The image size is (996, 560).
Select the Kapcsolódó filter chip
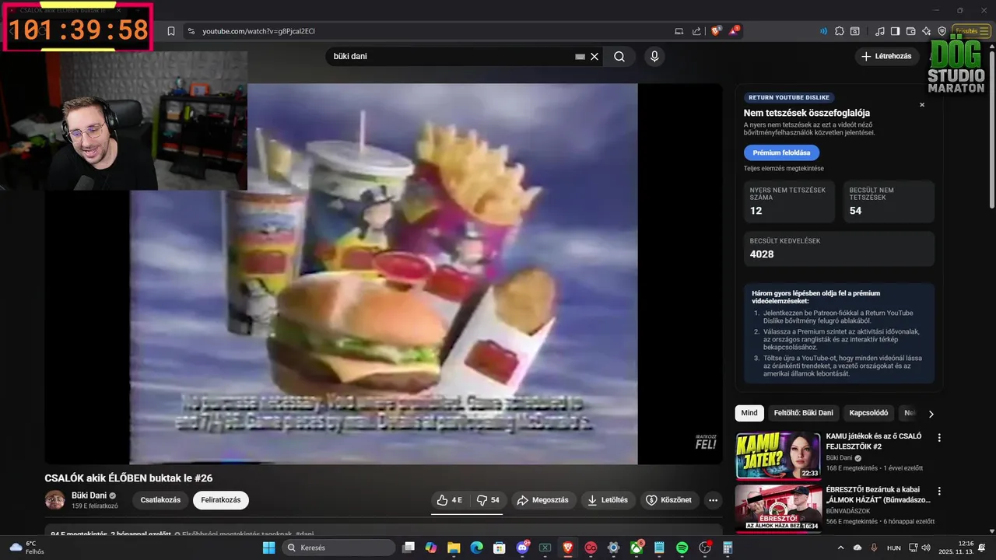868,413
